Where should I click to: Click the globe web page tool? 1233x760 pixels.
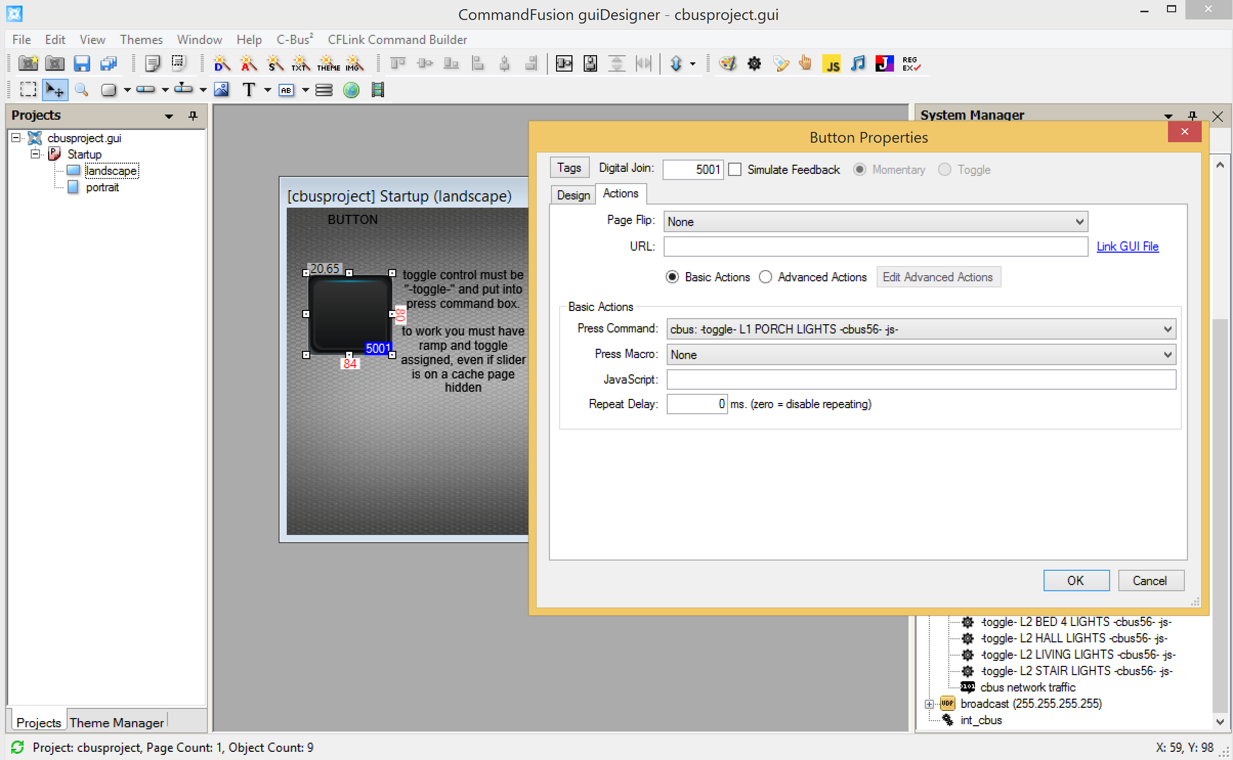[351, 90]
